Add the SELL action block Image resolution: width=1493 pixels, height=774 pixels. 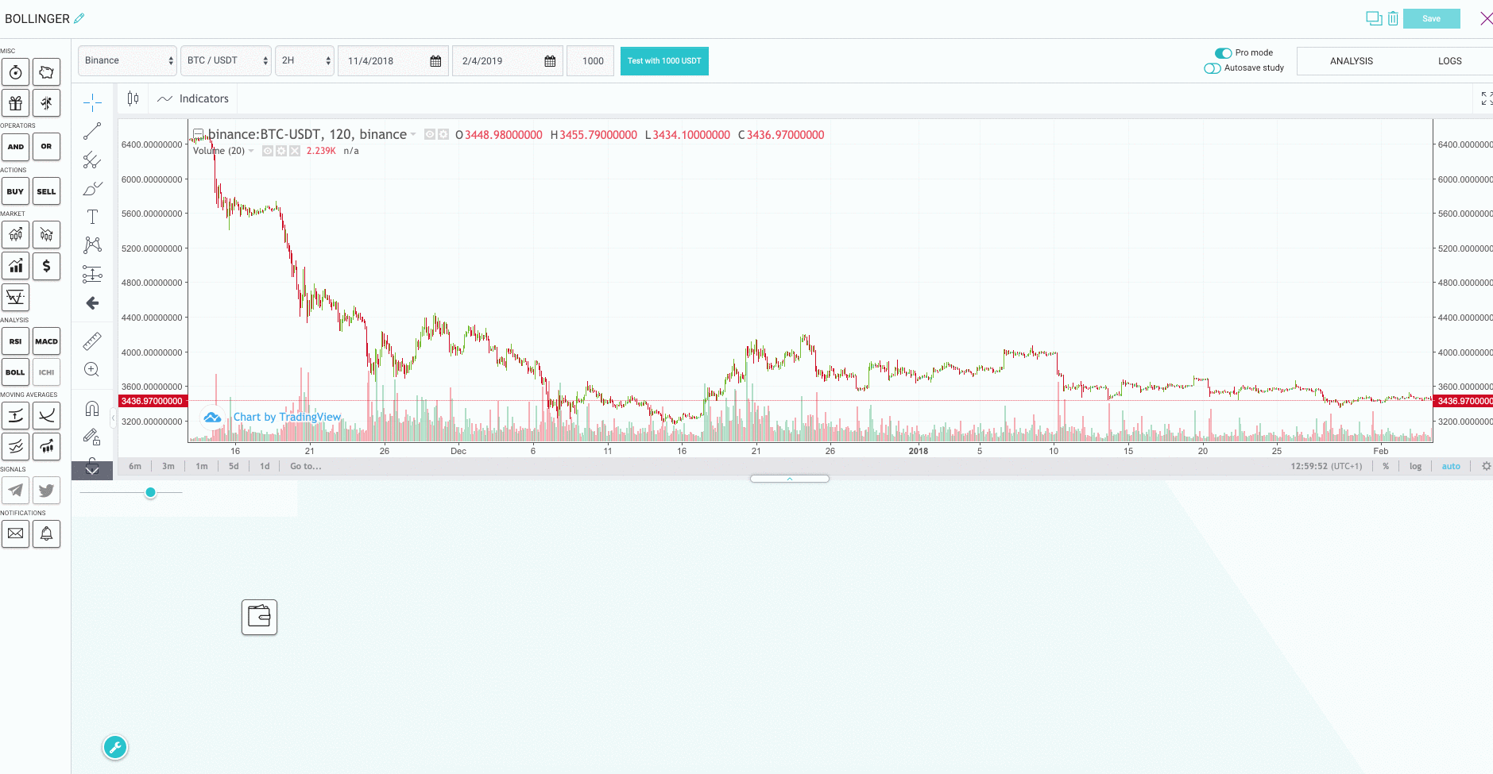pyautogui.click(x=46, y=191)
